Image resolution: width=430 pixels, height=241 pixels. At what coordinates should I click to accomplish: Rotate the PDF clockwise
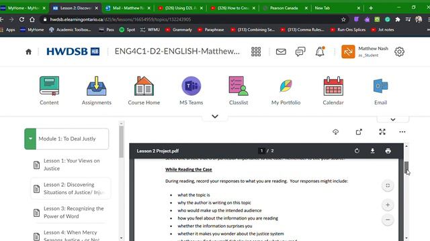coord(357,151)
